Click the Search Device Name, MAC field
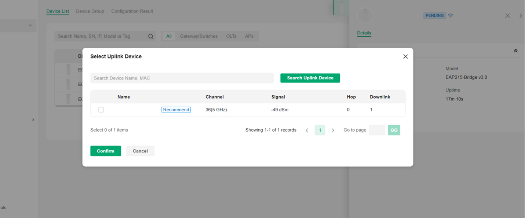The height and width of the screenshot is (218, 525). tap(182, 78)
